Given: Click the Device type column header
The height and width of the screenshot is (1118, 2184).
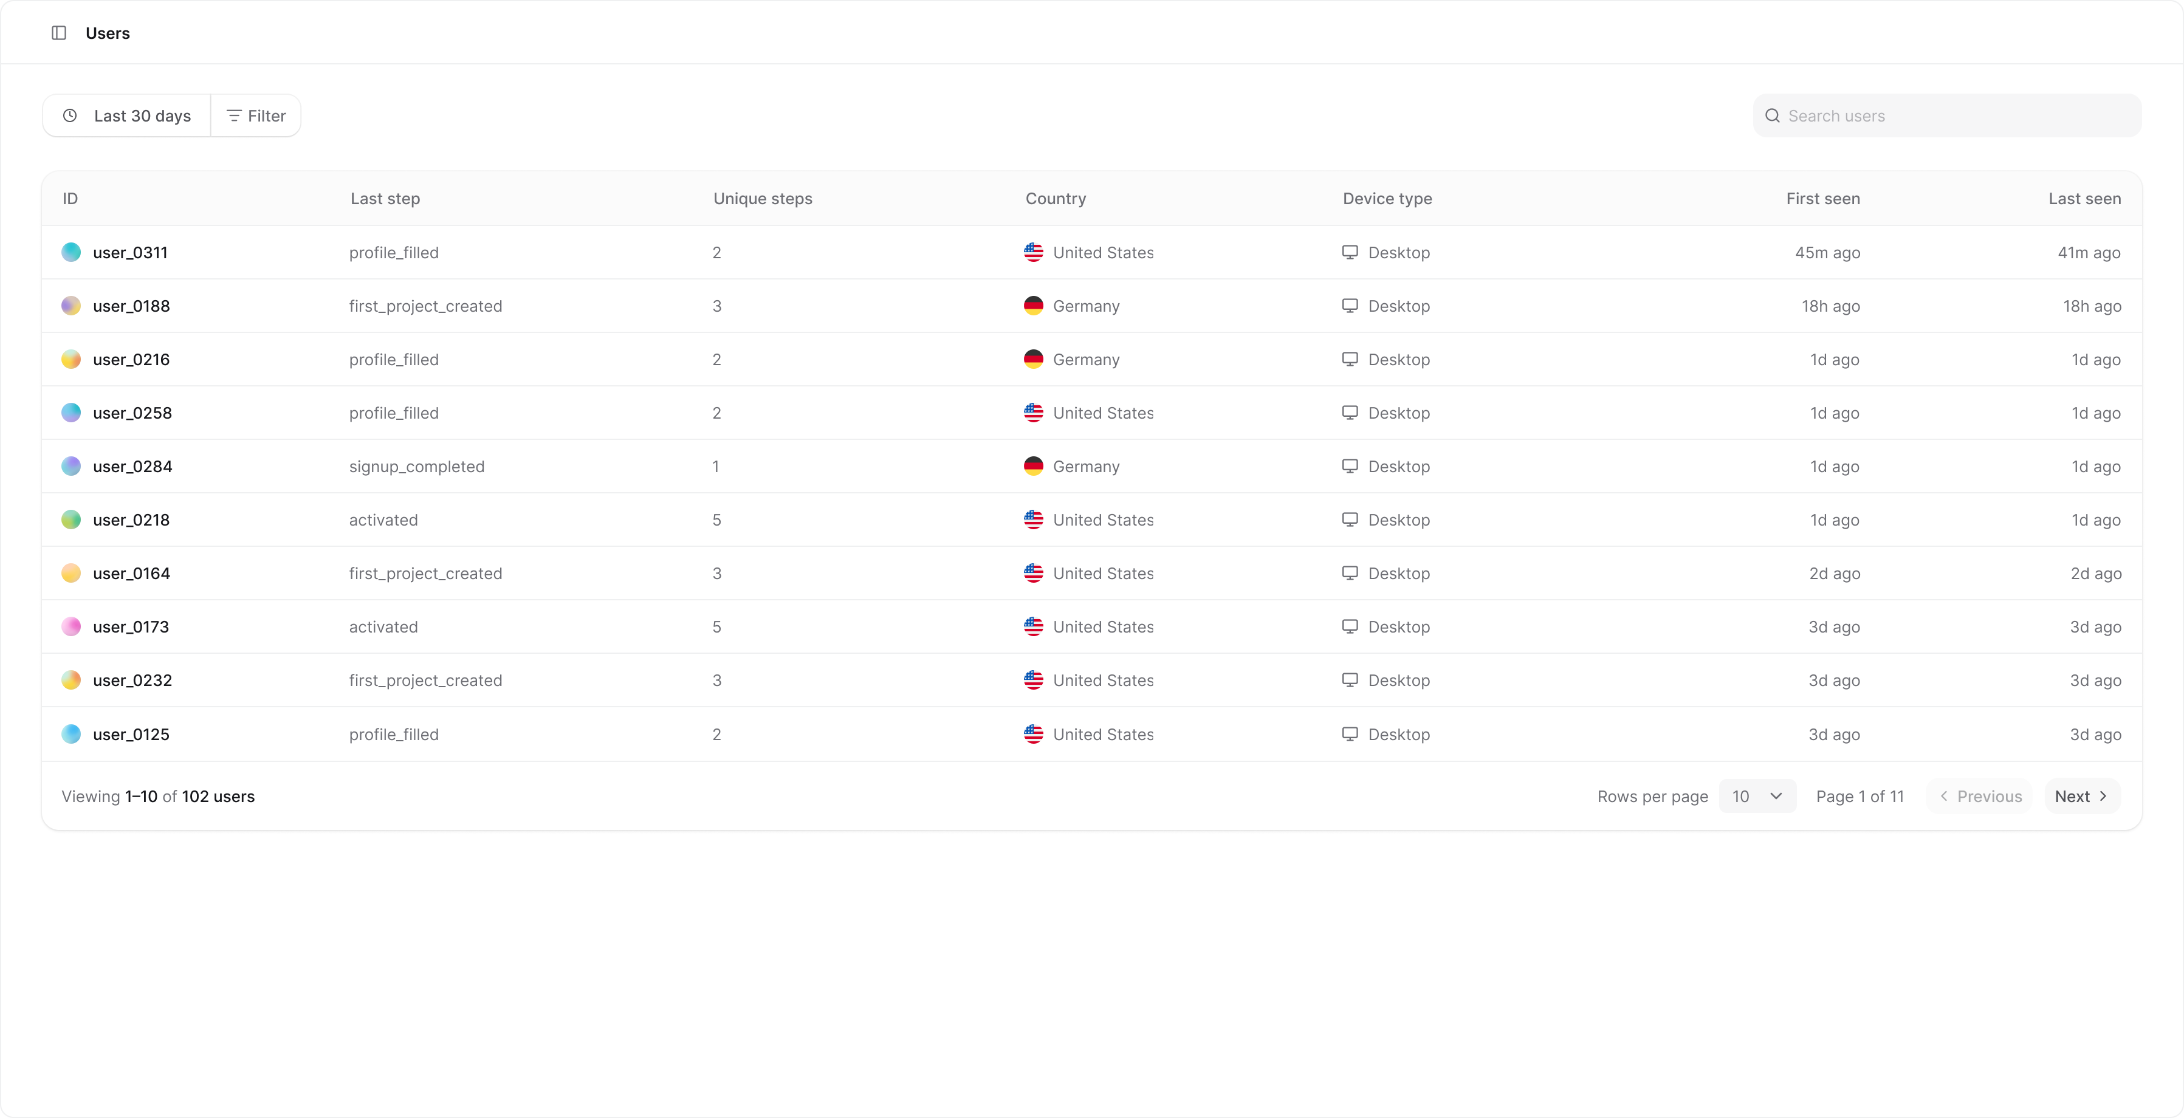Looking at the screenshot, I should click(x=1387, y=198).
